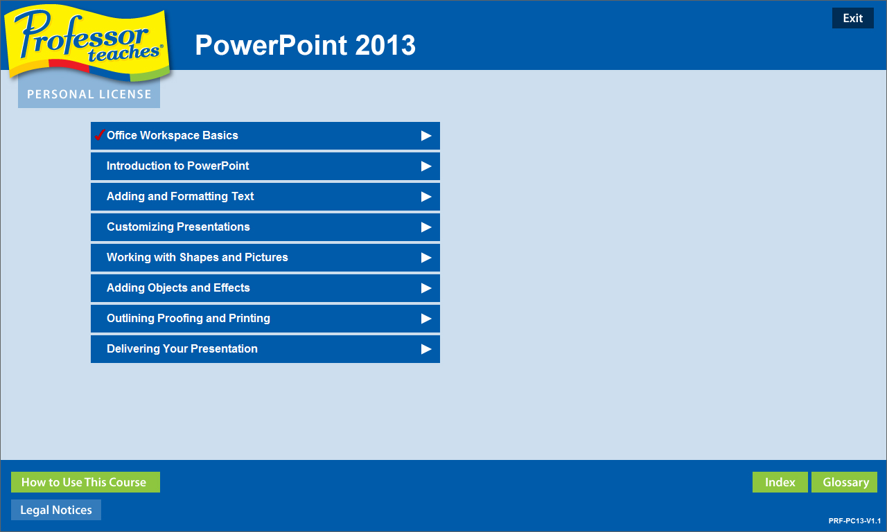Viewport: 887px width, 532px height.
Task: Expand arrow on Adding and Formatting Text
Action: pyautogui.click(x=426, y=197)
